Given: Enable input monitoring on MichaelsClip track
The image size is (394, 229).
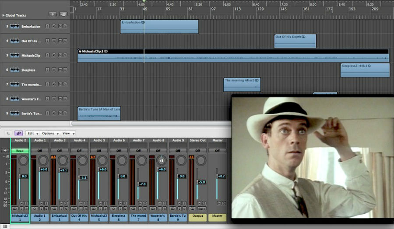Looking at the screenshot, I should click(48, 56).
